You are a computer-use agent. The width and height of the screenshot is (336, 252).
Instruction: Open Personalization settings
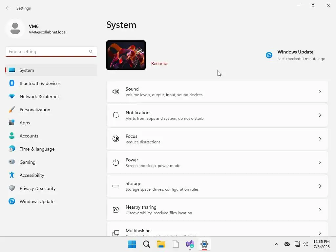point(51,110)
